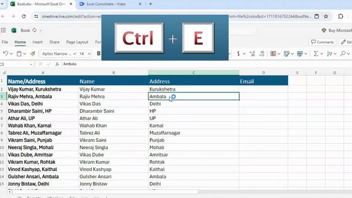Click the Insert Function fx icon
The image size is (352, 198).
(57, 64)
